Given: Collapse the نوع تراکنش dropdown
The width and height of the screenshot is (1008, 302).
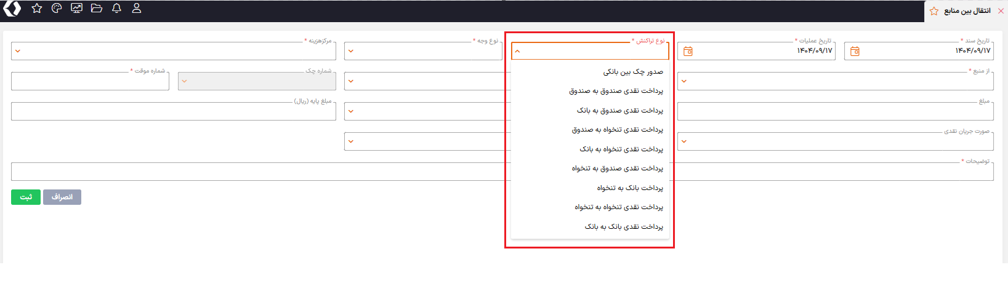Looking at the screenshot, I should (x=517, y=52).
